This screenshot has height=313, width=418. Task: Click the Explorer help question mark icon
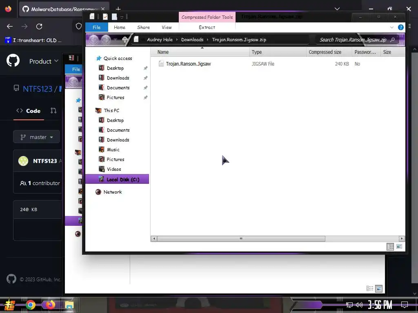click(x=400, y=27)
